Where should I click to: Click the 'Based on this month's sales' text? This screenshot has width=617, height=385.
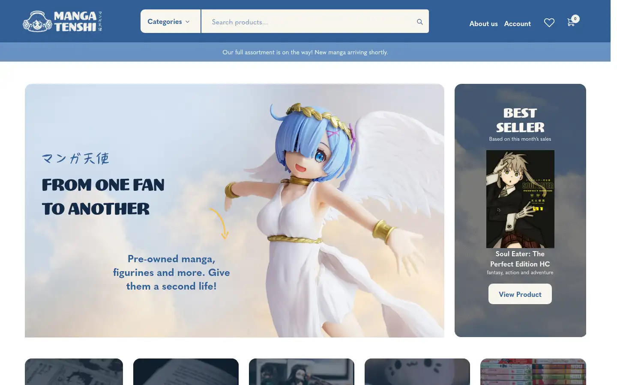click(x=520, y=139)
